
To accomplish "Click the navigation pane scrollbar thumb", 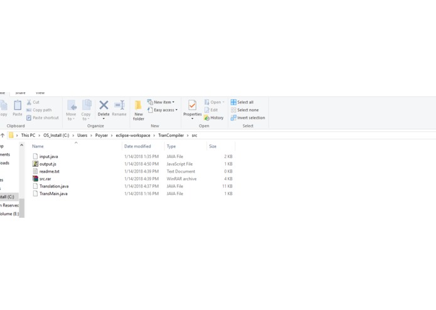I will coord(22,208).
